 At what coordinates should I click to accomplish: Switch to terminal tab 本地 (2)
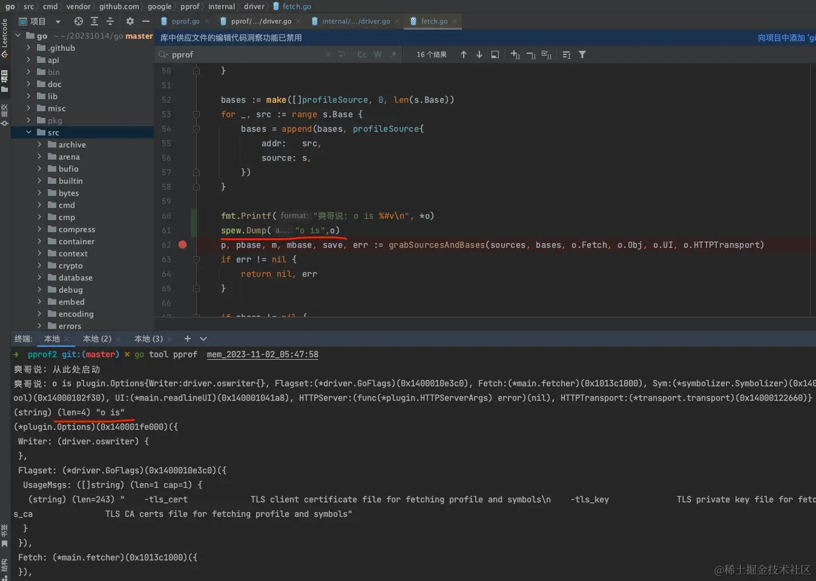(97, 339)
